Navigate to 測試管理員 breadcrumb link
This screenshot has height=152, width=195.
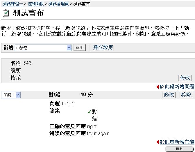58,4
